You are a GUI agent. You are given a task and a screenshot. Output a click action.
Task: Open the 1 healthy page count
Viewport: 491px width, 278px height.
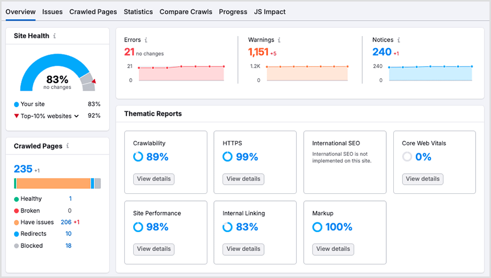[x=70, y=199]
